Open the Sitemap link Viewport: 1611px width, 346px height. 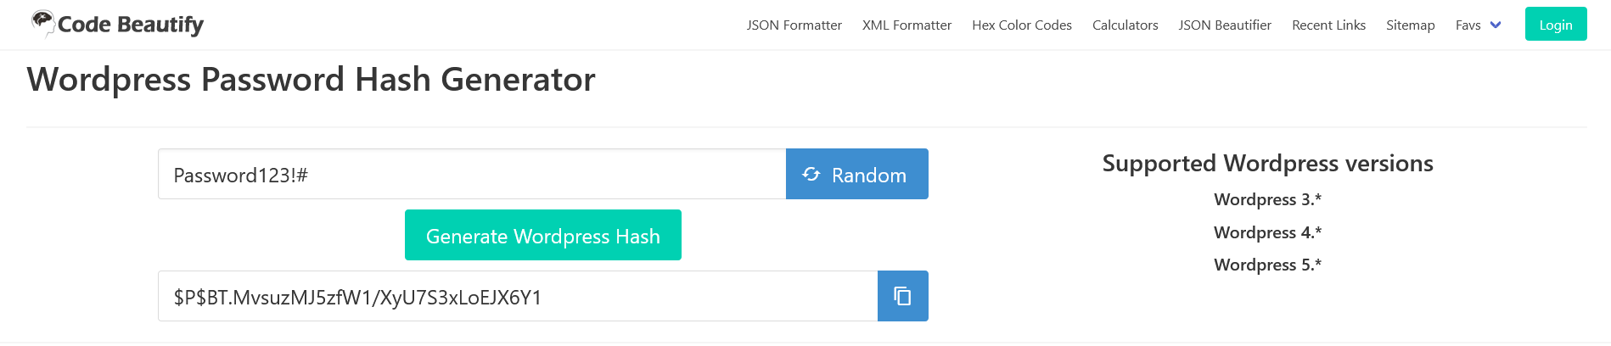point(1410,25)
